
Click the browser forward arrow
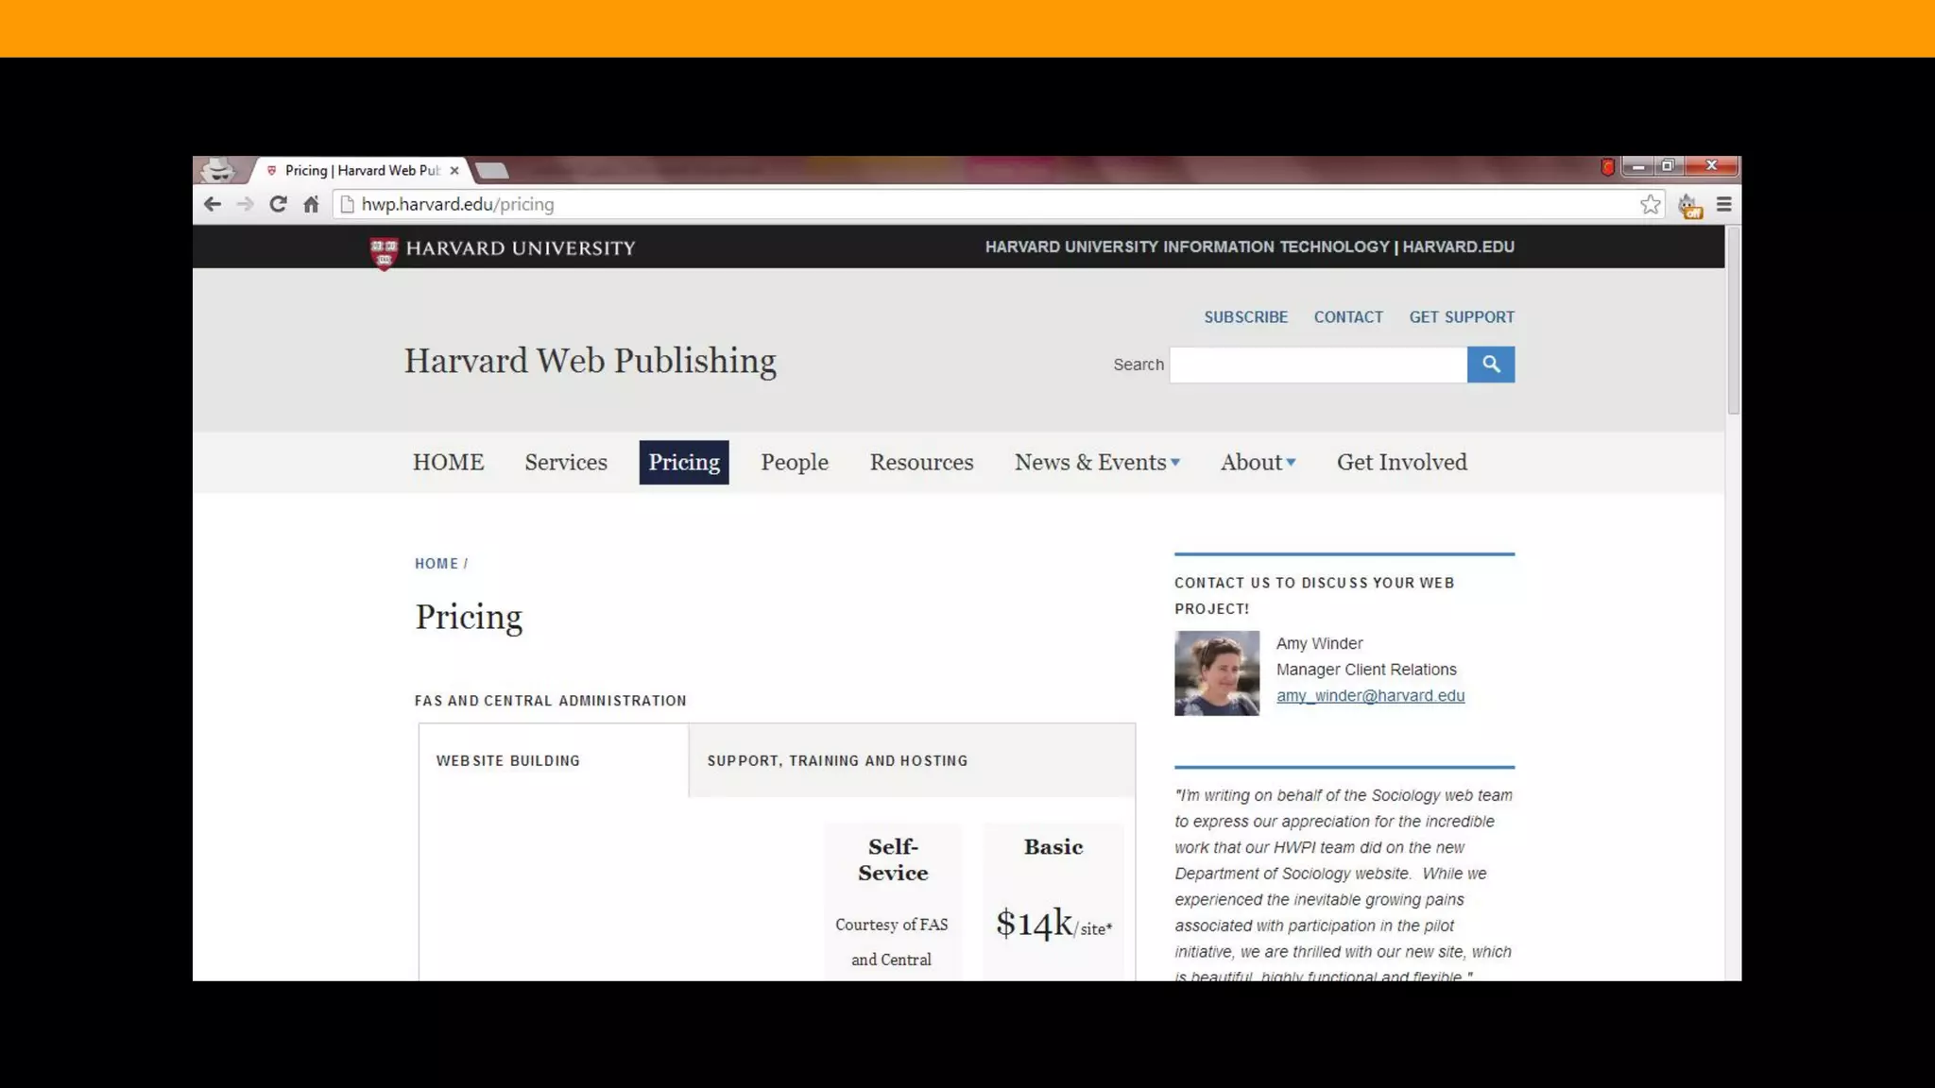246,204
